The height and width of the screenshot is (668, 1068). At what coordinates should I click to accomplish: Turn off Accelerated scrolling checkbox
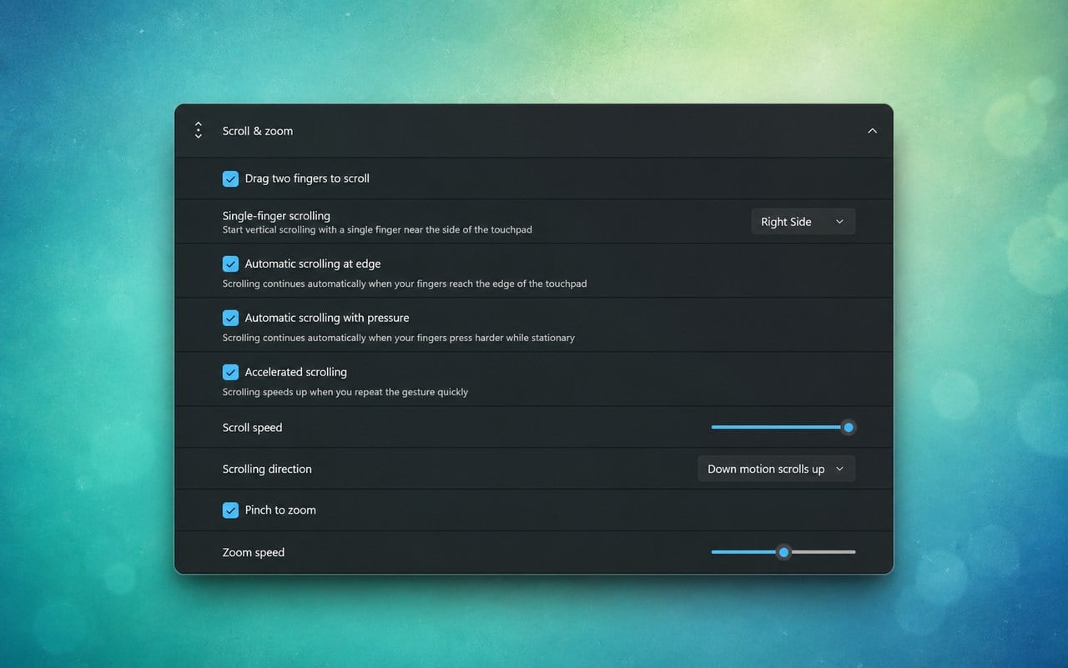(x=230, y=372)
